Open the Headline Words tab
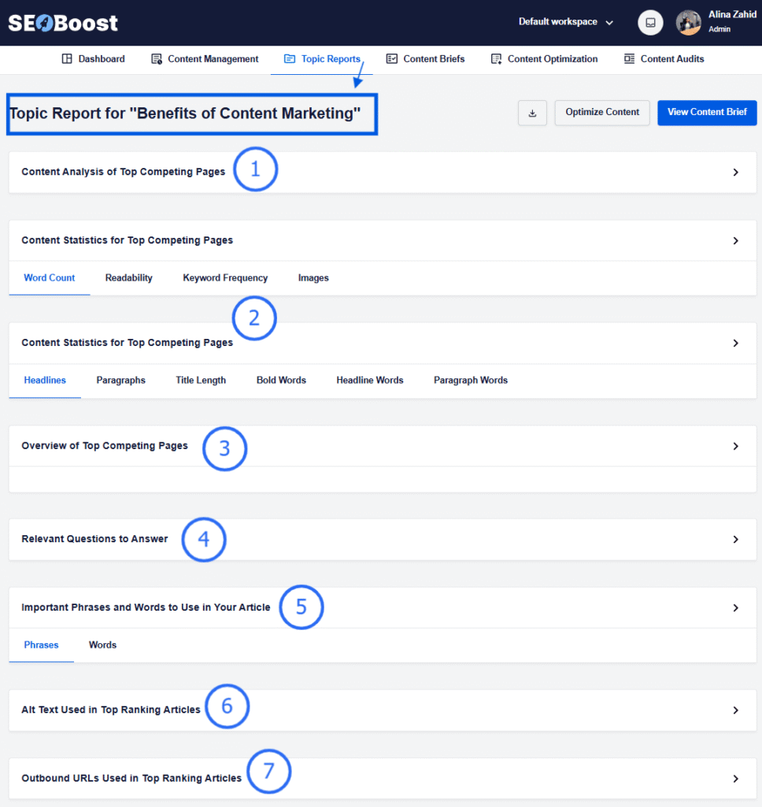The width and height of the screenshot is (762, 807). [369, 380]
